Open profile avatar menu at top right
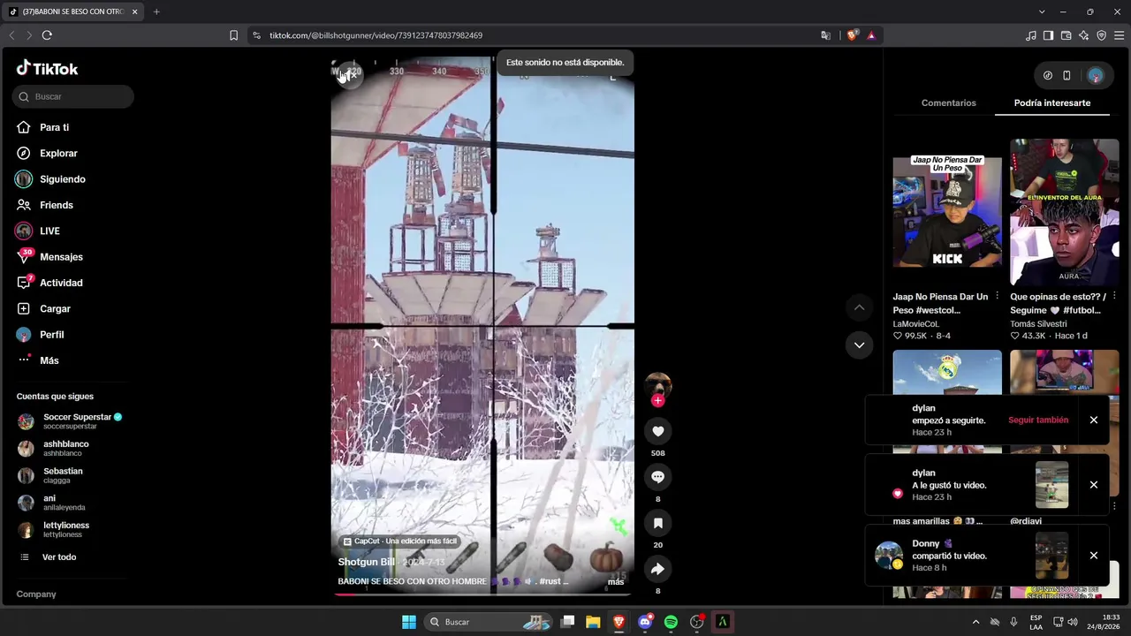This screenshot has width=1131, height=636. click(x=1096, y=76)
